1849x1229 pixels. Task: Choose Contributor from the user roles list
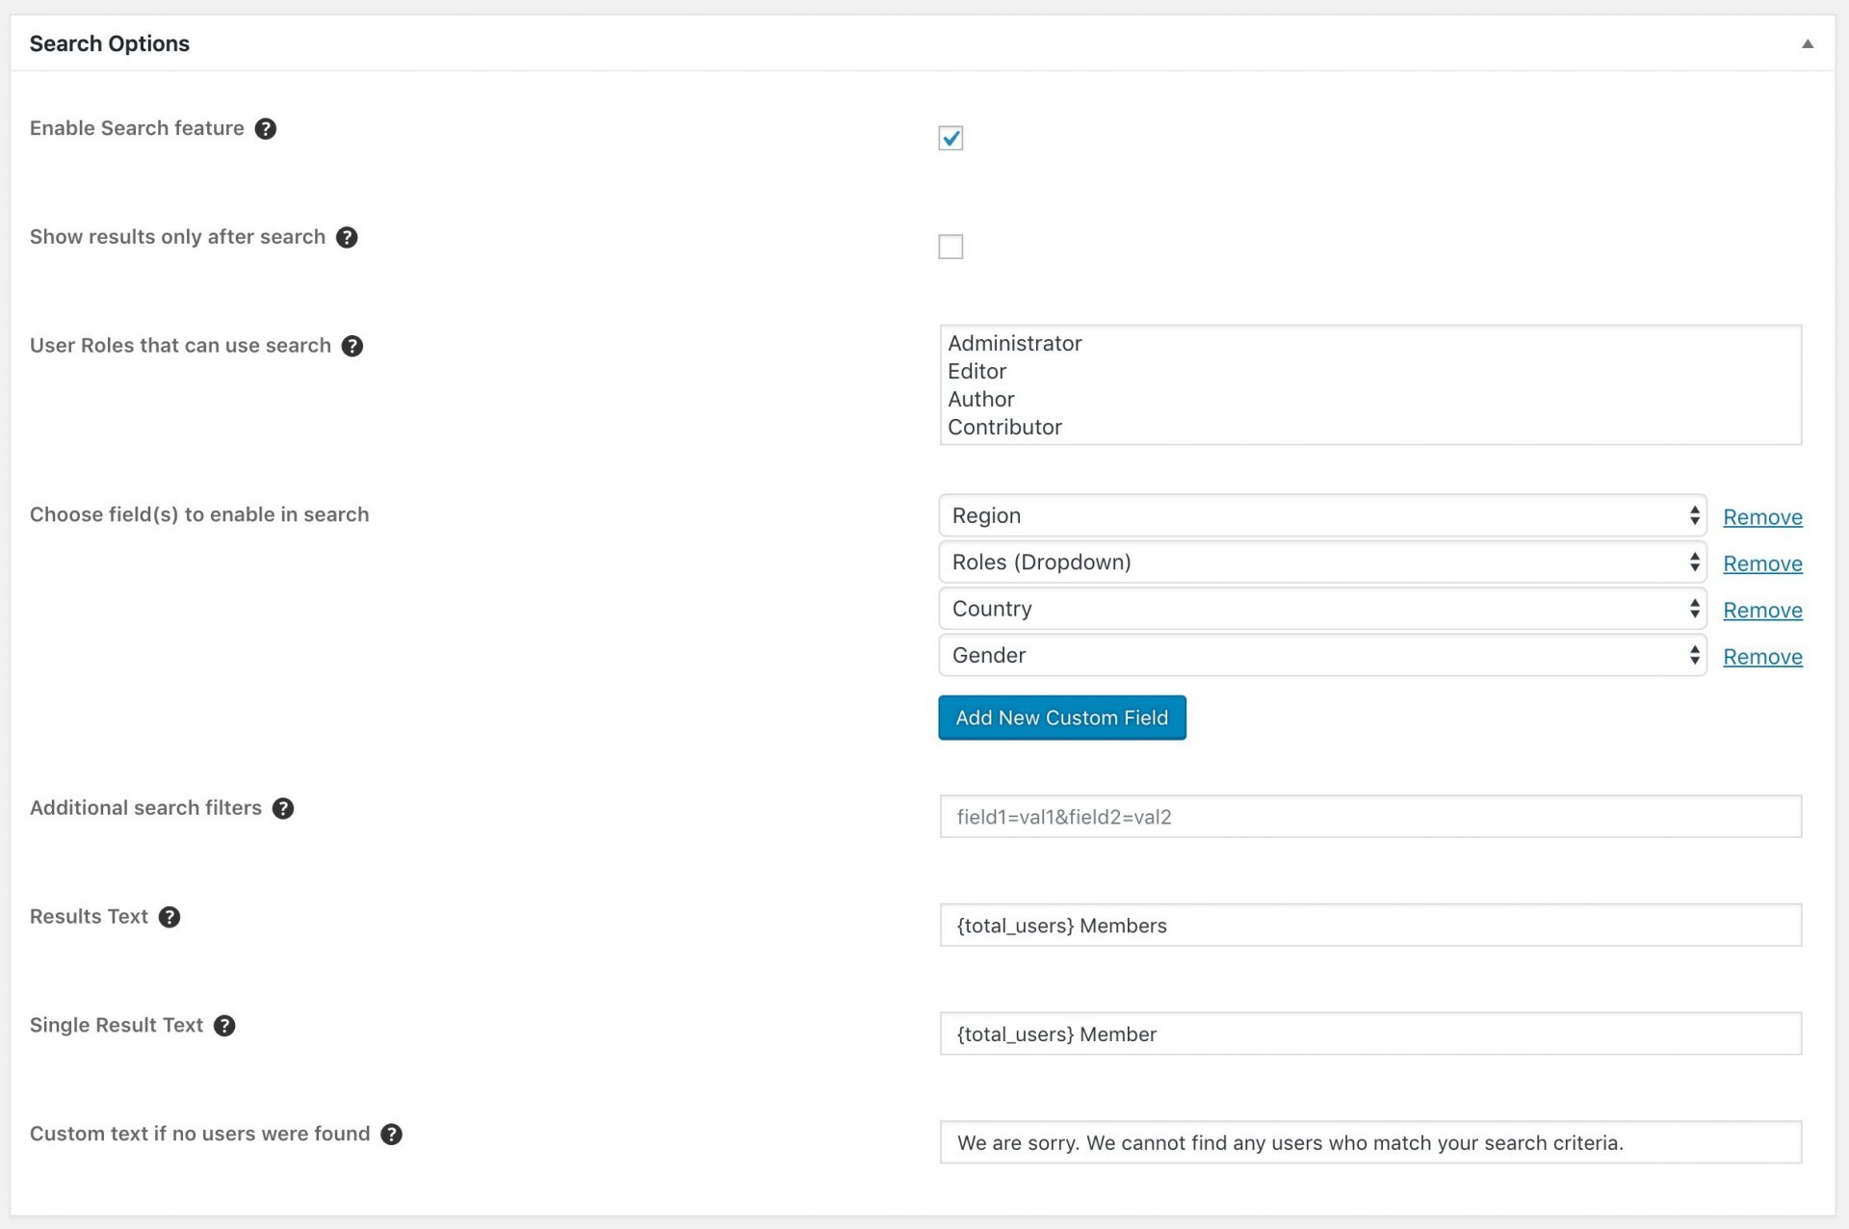point(1004,427)
